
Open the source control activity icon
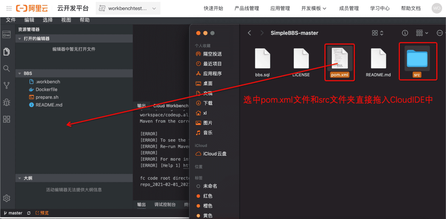coord(7,85)
